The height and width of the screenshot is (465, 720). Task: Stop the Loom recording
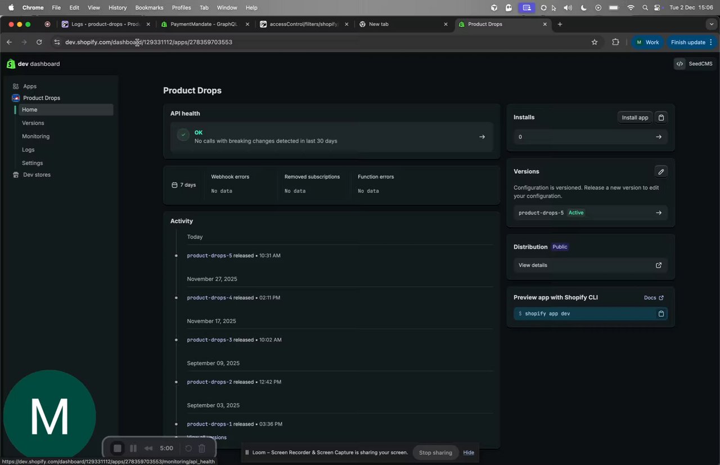(x=118, y=449)
